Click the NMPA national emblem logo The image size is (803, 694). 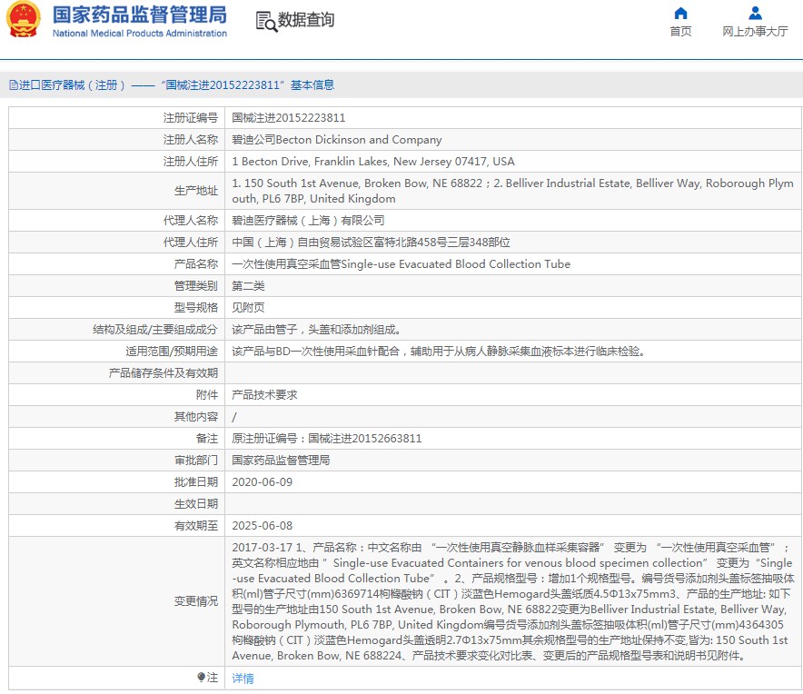[23, 20]
